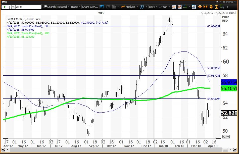Click the scroll to start double-left arrow
This screenshot has height=154, width=239.
tap(3, 150)
